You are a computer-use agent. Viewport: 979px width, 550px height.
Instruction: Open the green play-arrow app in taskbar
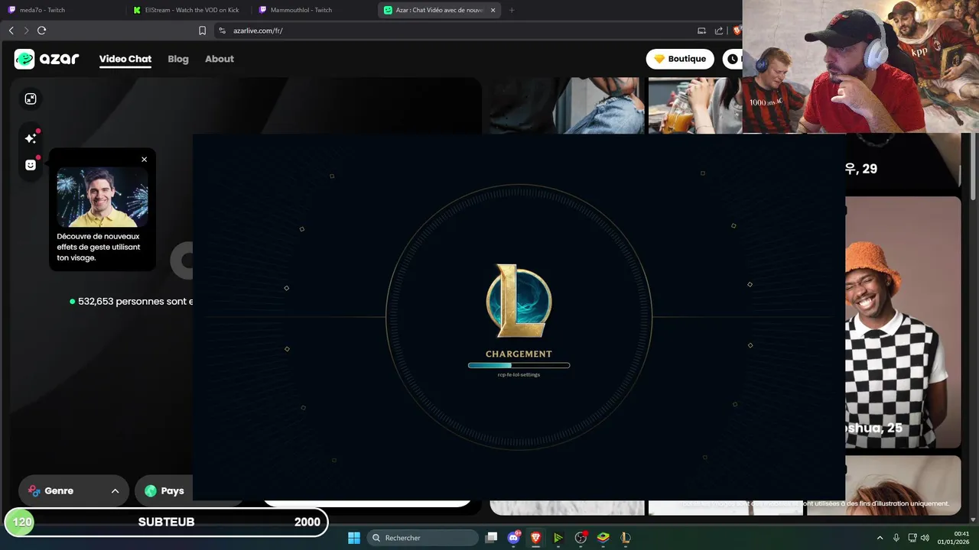[558, 538]
